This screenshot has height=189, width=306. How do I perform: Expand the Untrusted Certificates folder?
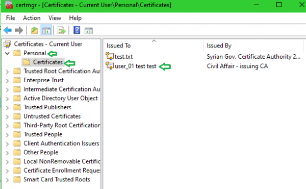pos(7,116)
